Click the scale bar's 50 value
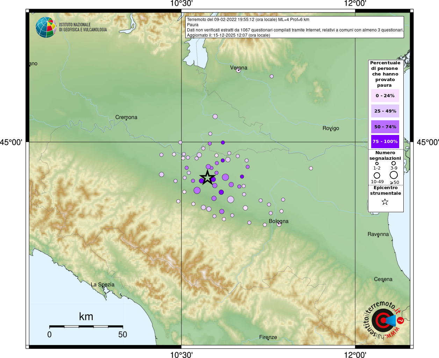 [x=123, y=334]
